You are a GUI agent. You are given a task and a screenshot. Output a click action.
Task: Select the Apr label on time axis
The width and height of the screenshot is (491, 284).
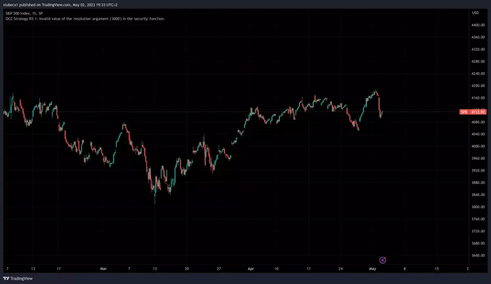pyautogui.click(x=250, y=269)
